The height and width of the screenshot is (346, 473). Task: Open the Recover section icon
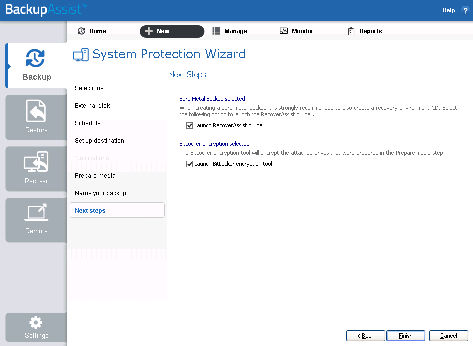tap(36, 162)
